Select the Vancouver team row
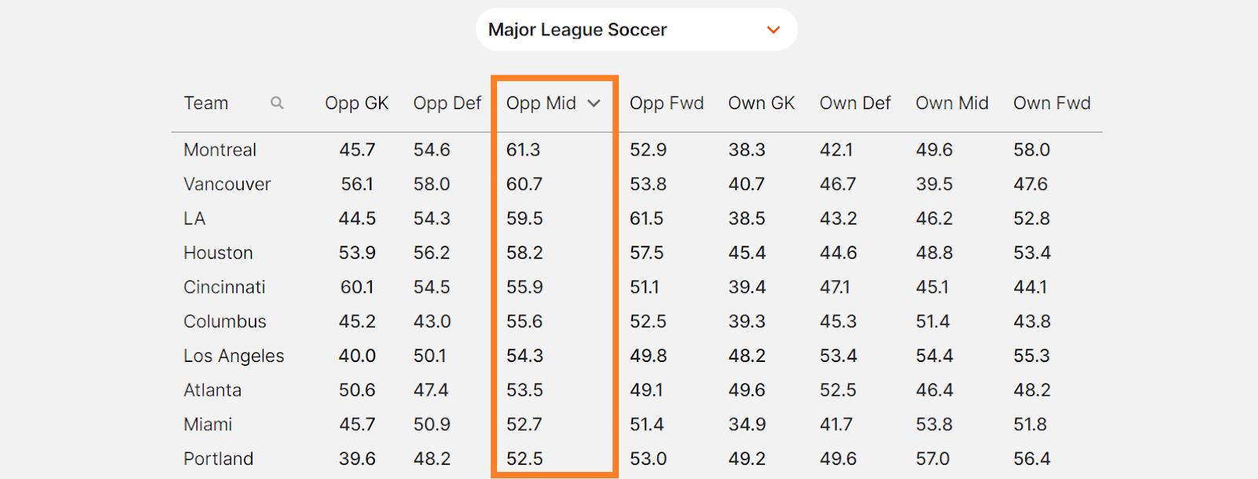The image size is (1258, 479). (637, 185)
